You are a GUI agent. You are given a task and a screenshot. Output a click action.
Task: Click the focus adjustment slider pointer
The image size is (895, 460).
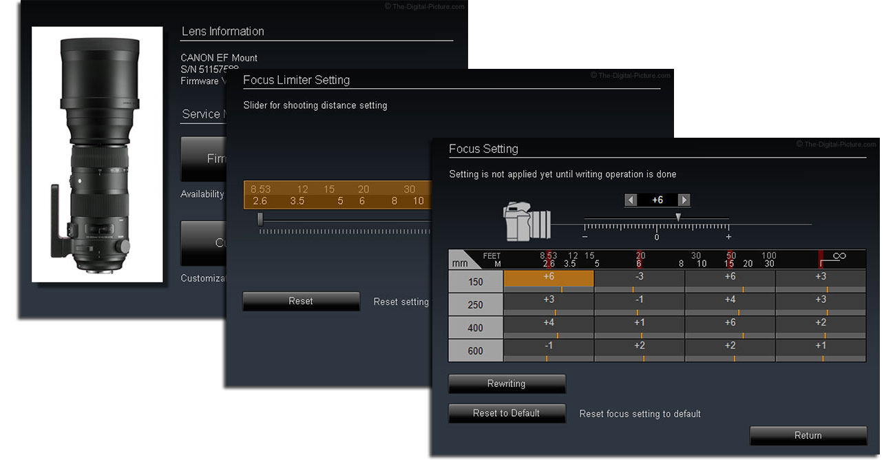point(678,217)
